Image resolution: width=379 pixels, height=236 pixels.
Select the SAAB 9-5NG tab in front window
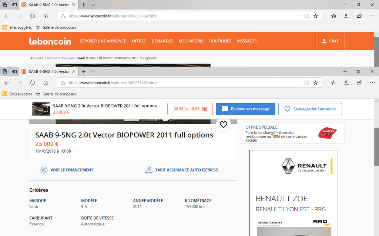48,72
